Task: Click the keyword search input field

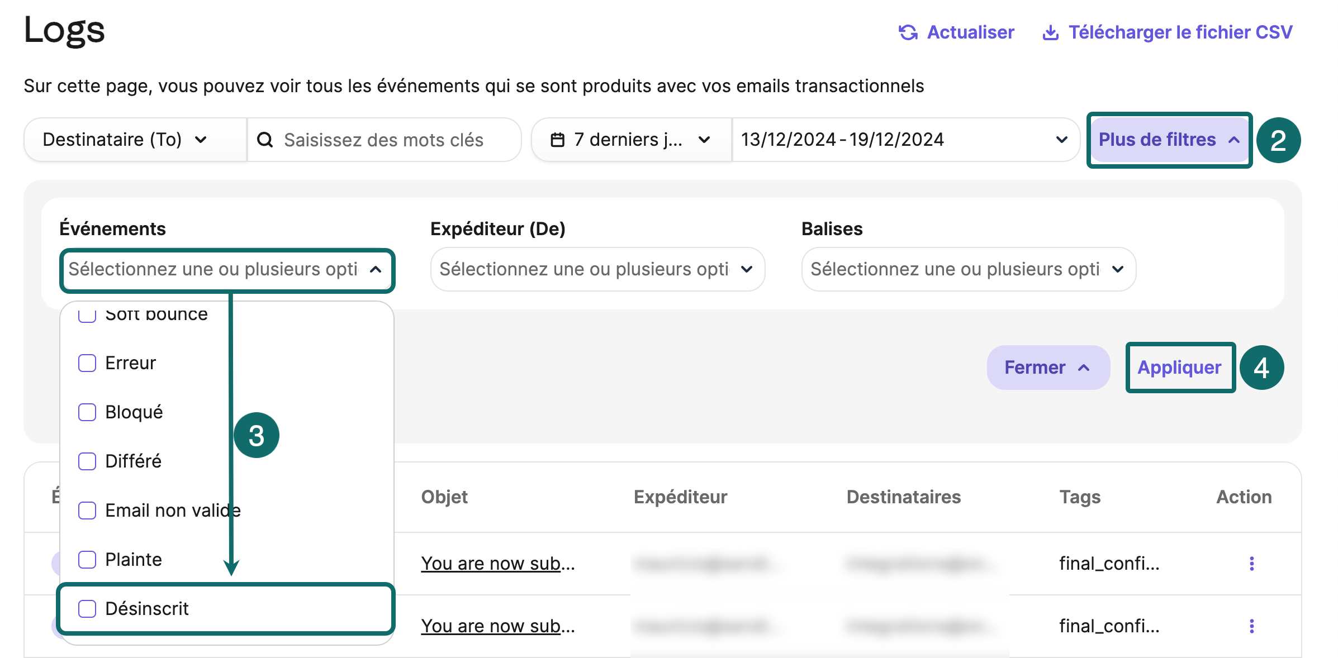Action: tap(383, 140)
